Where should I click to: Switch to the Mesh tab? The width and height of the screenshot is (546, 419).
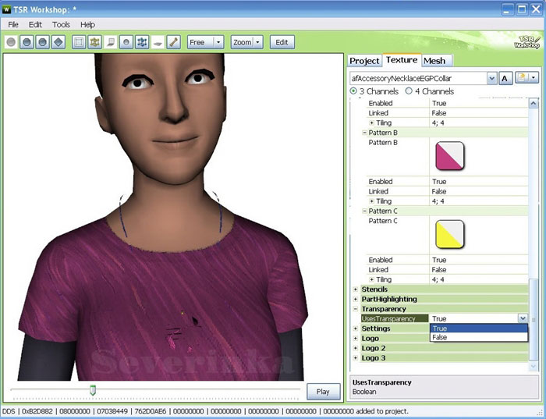[x=434, y=60]
